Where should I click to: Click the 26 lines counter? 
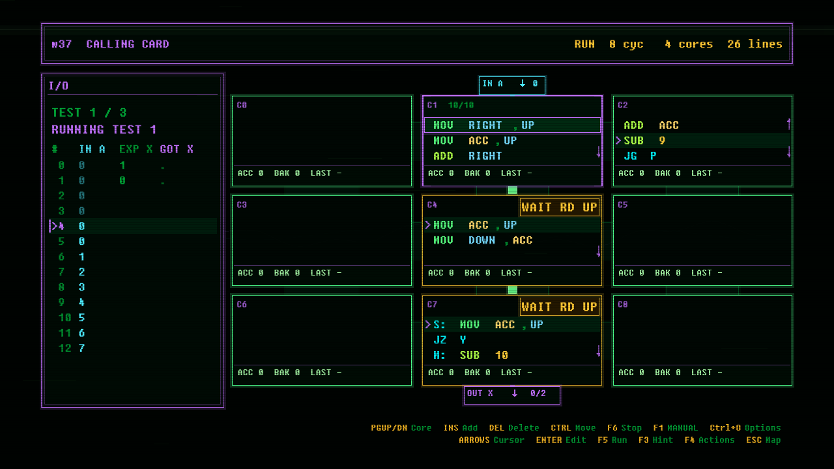755,44
